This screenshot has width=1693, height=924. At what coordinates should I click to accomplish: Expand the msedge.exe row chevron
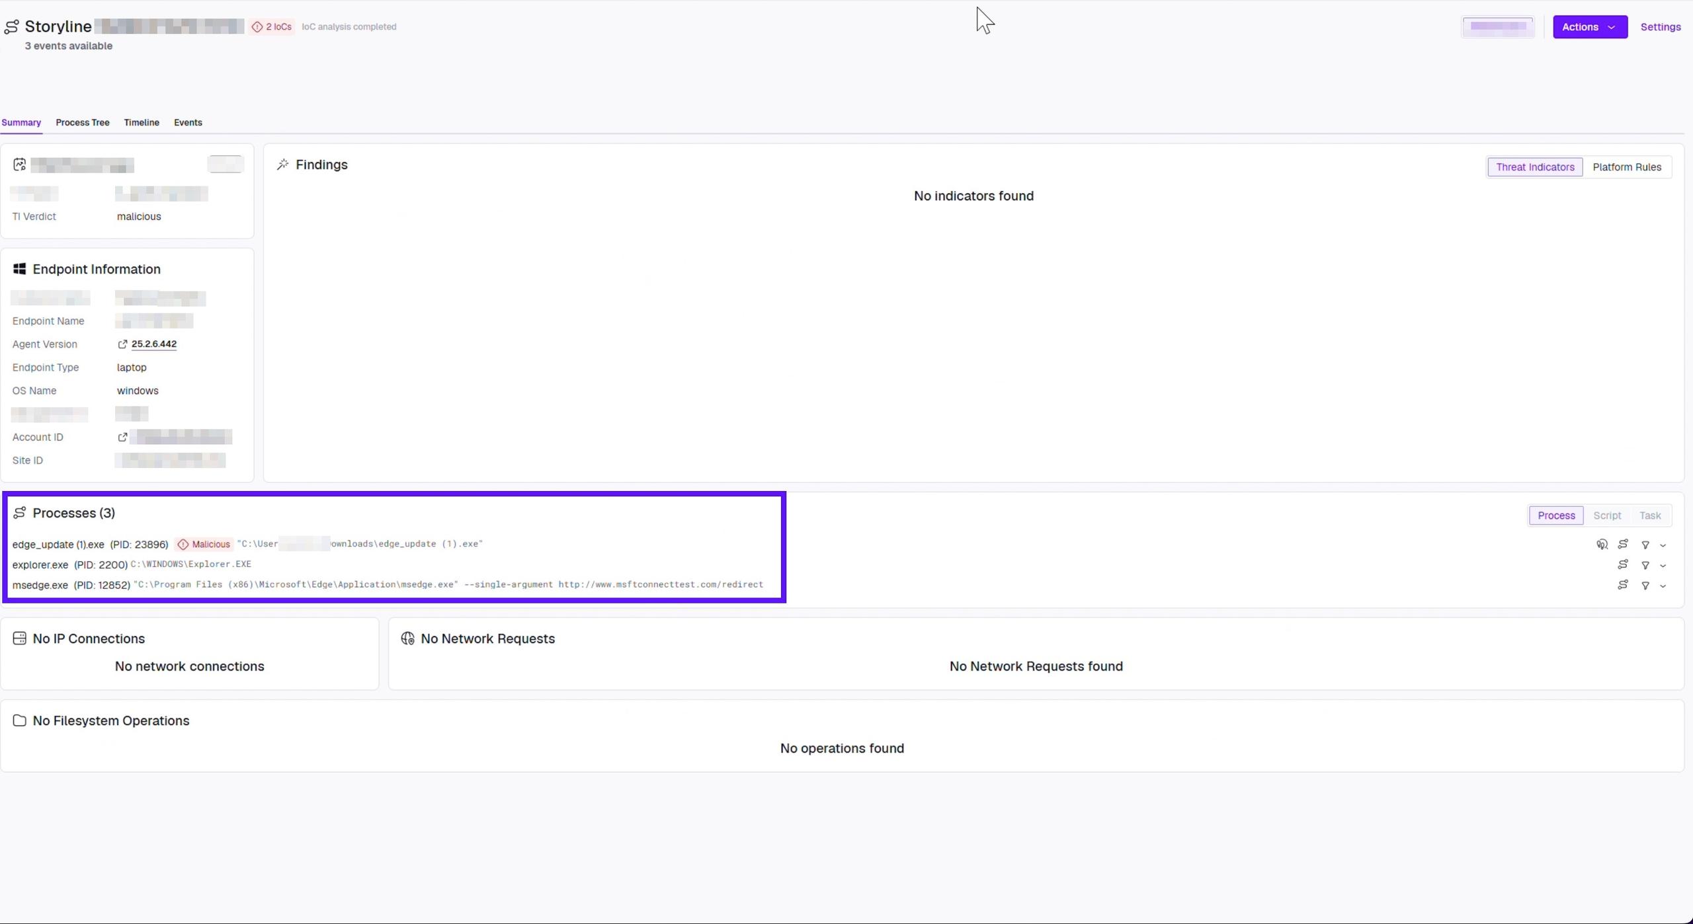pyautogui.click(x=1663, y=587)
